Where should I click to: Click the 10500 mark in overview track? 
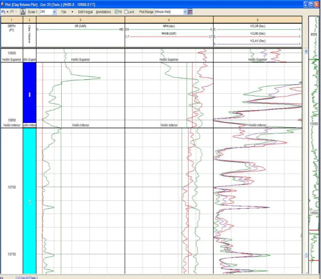pyautogui.click(x=314, y=213)
